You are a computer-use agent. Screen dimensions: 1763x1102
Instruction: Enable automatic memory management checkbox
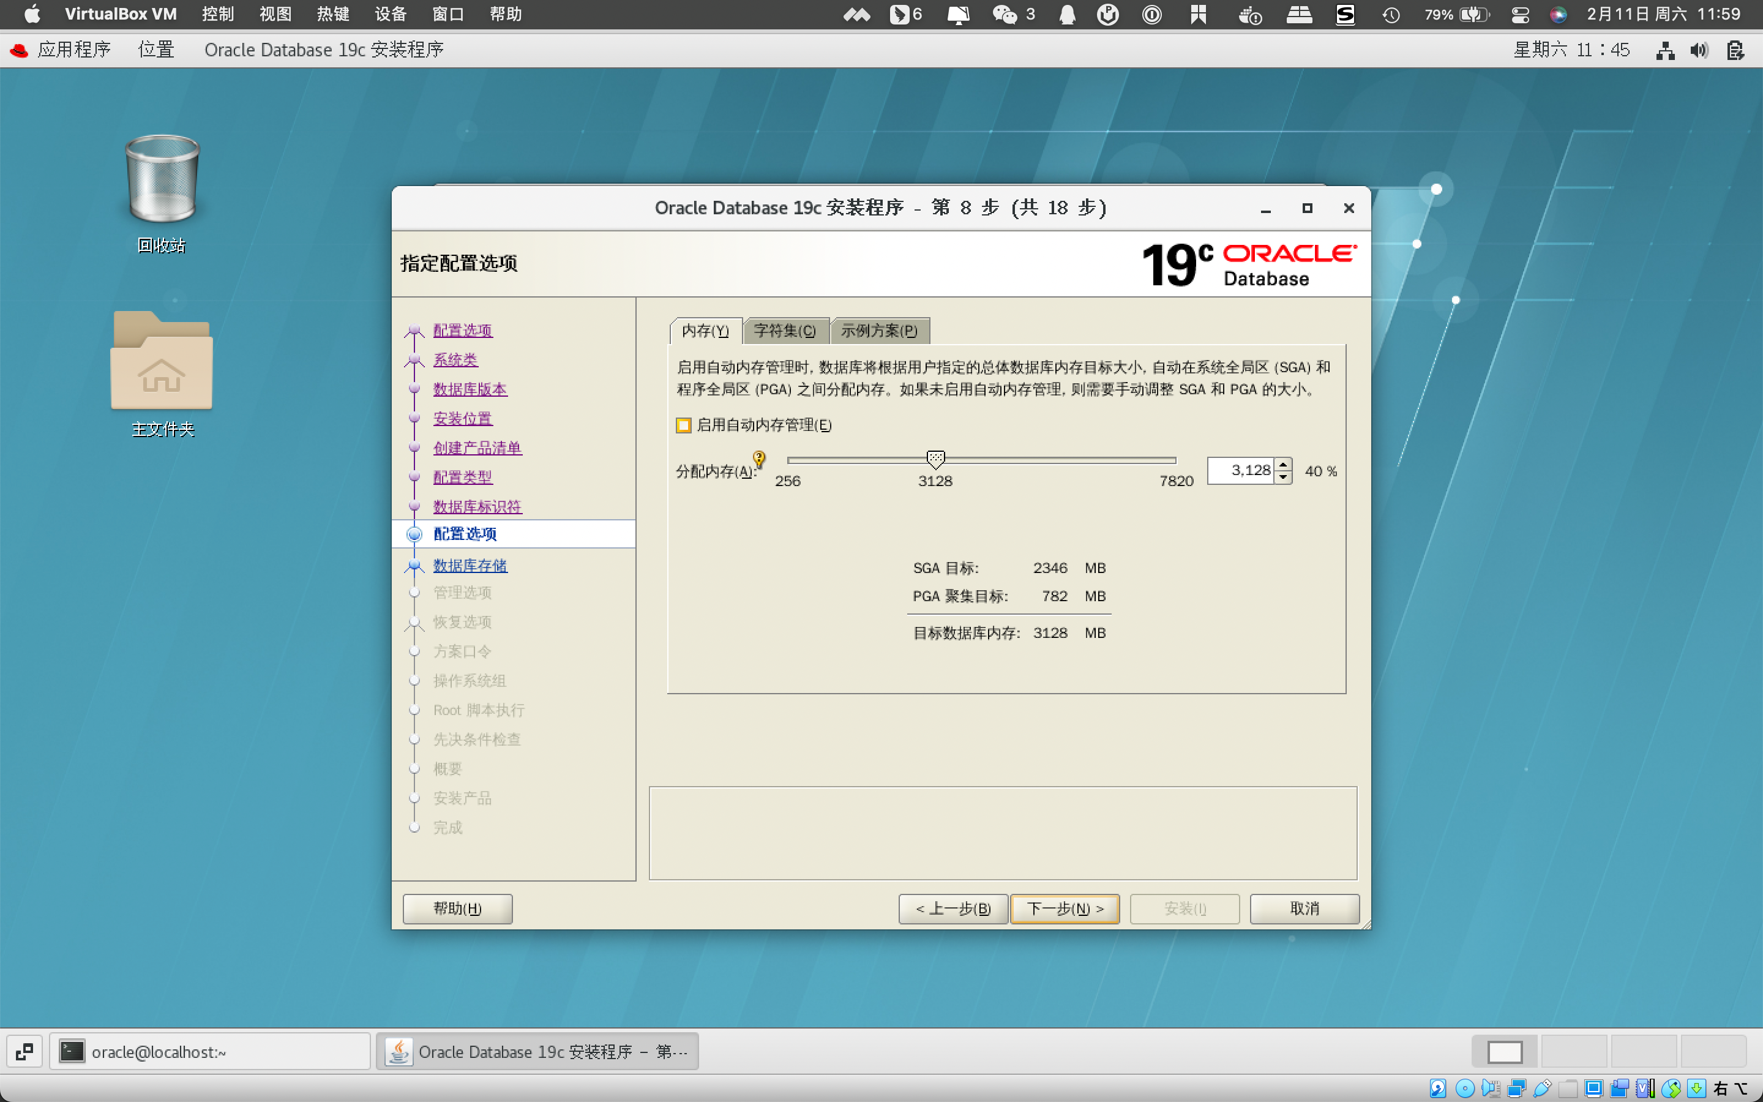point(683,425)
